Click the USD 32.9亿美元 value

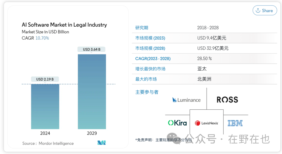click(213, 48)
